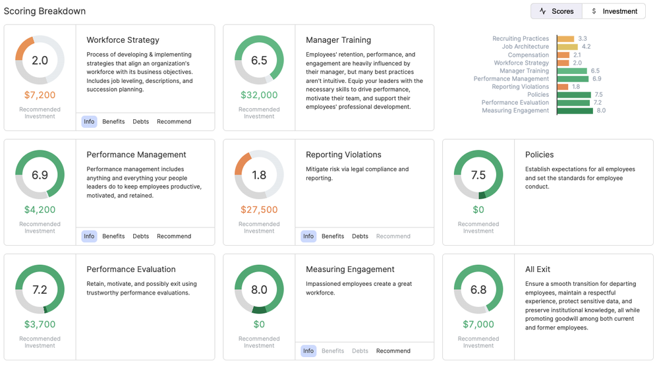Viewport: 659px width, 365px height.
Task: Click the Reporting Violations 1.8 score donut
Action: 259,175
